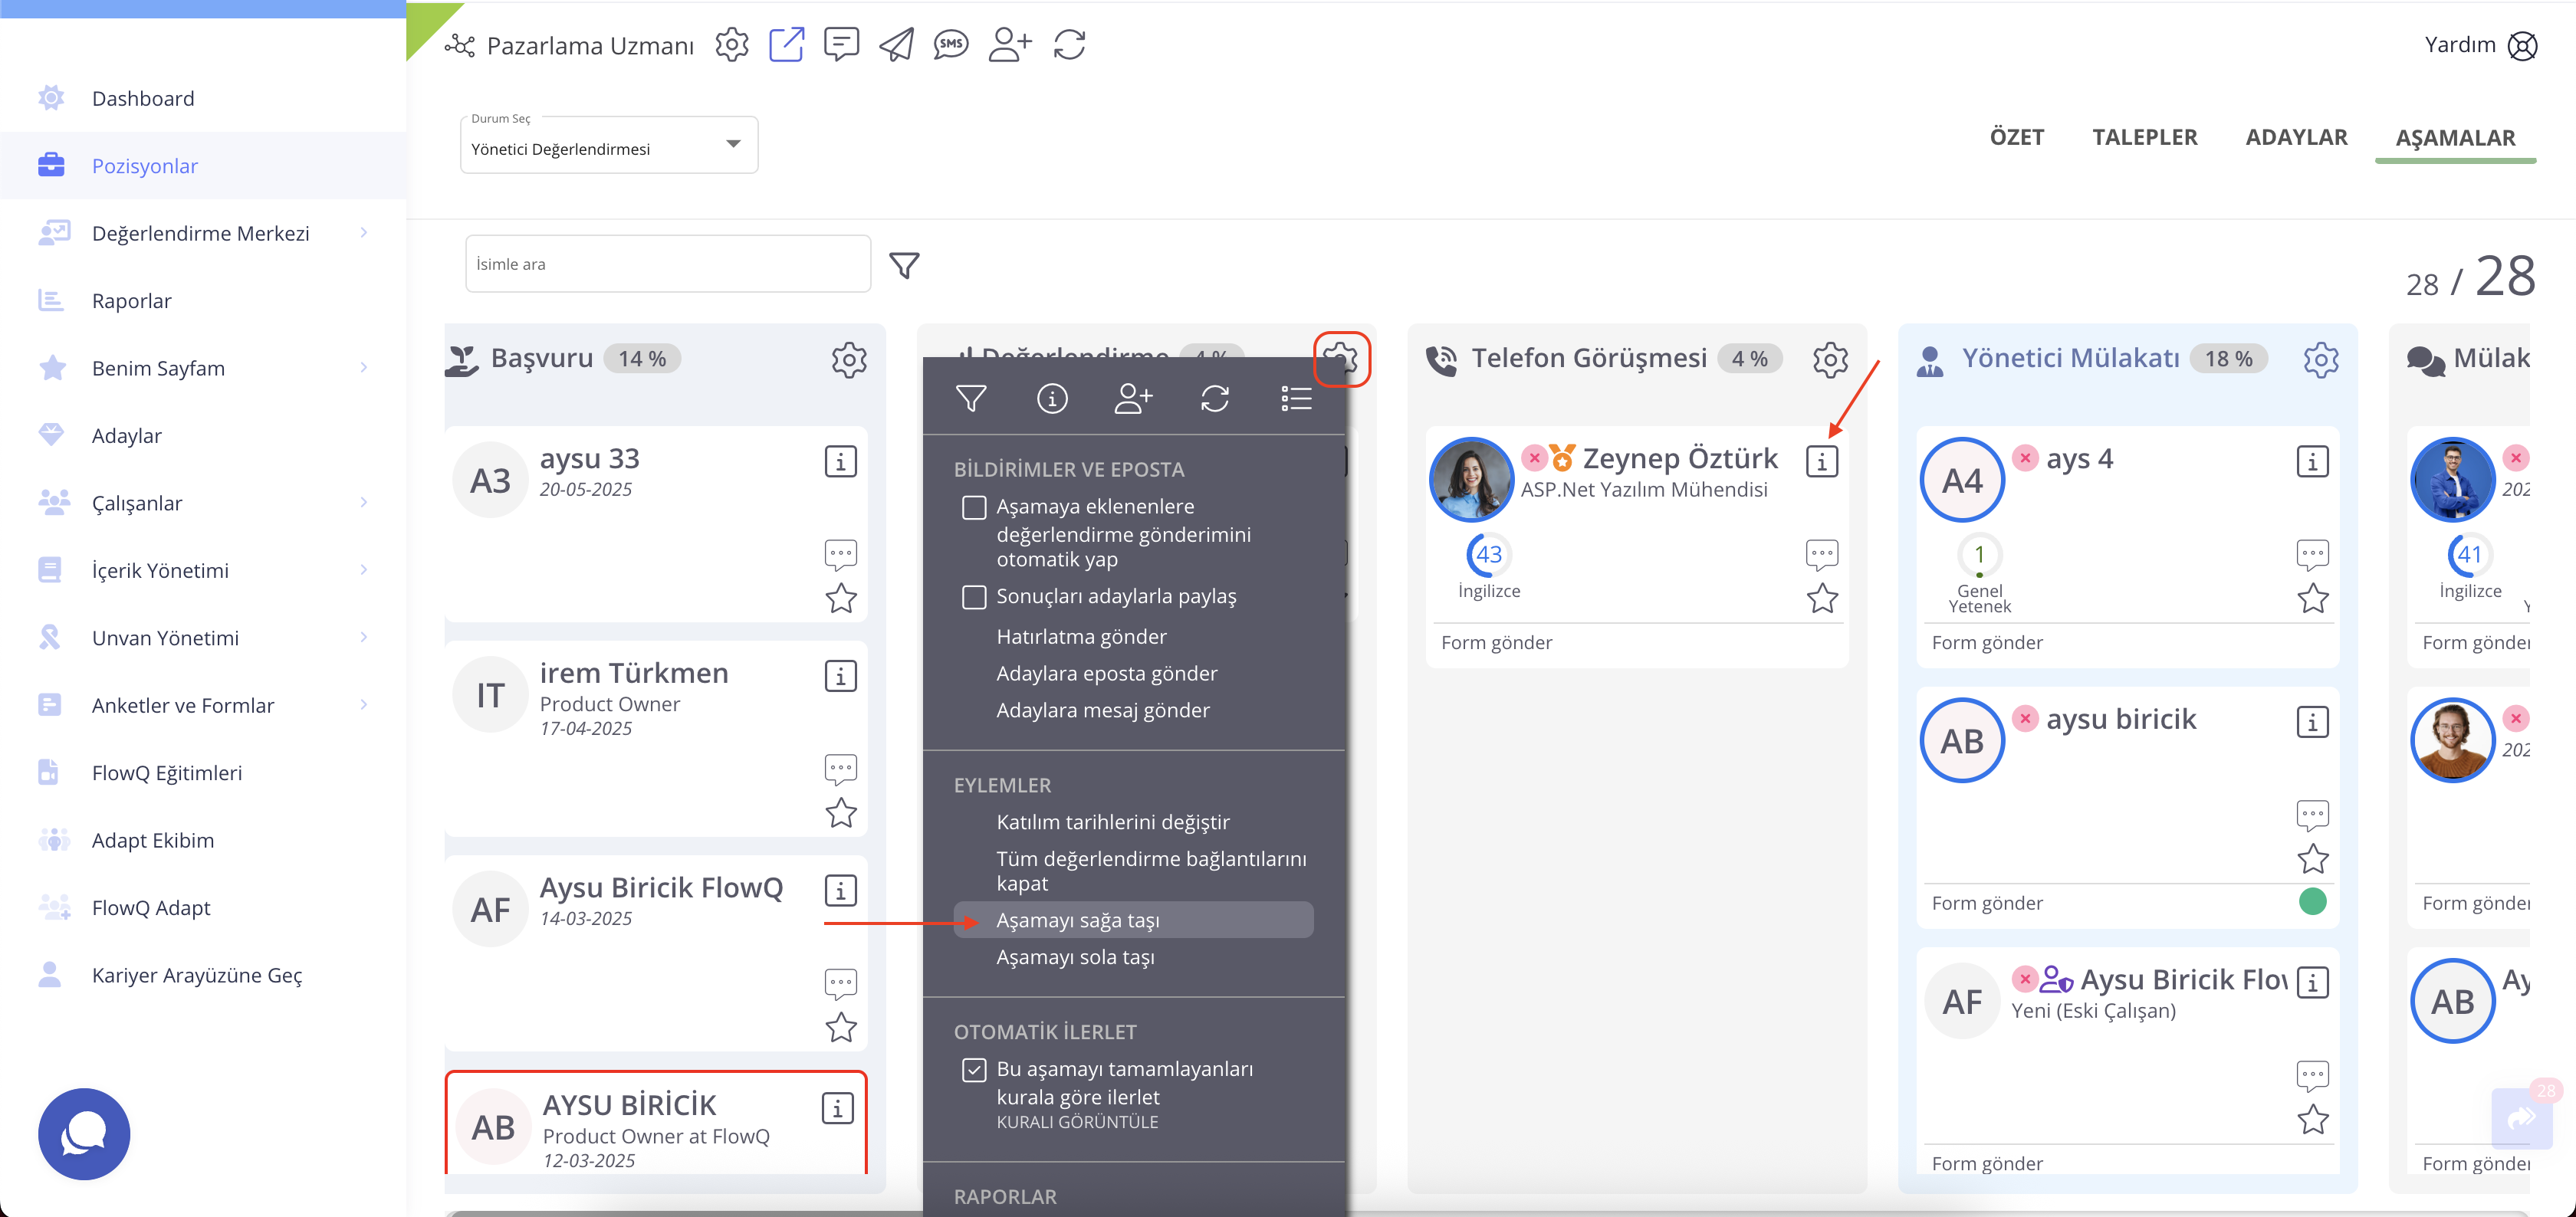Screen dimensions: 2576x1217
Task: Open Zeynep Öztürk profile photo
Action: coord(1471,480)
